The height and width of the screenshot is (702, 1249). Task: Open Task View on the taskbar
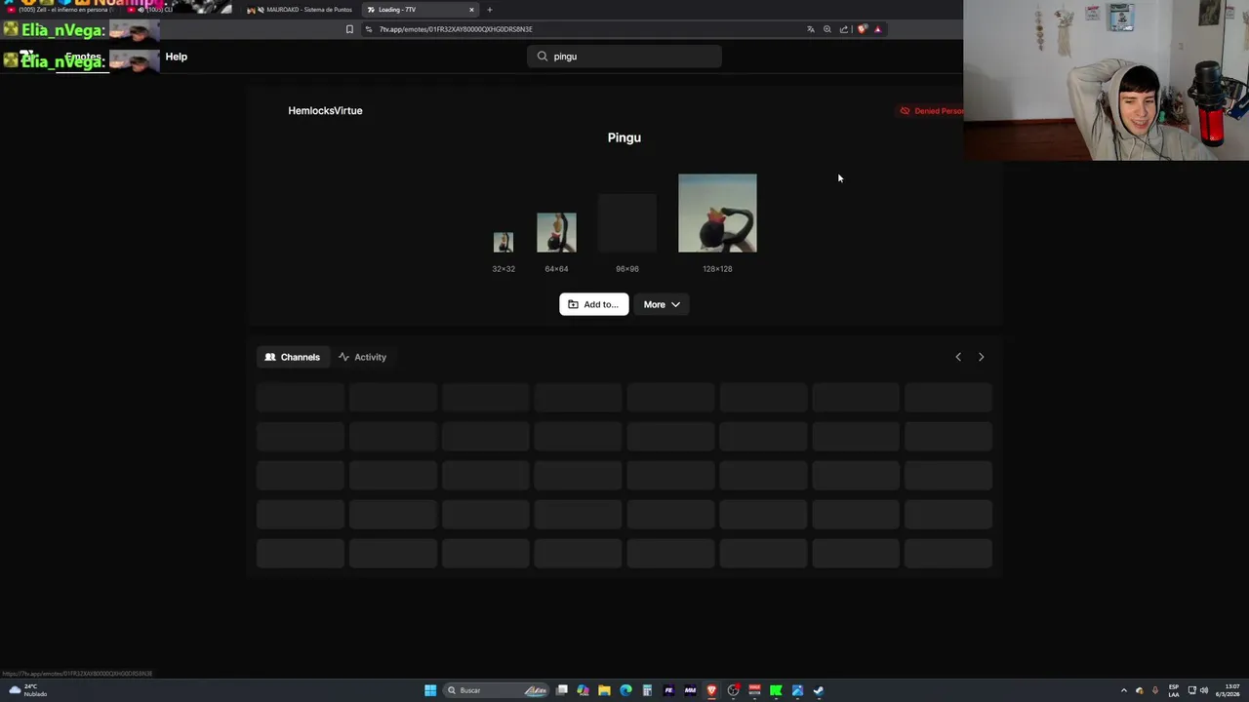(562, 690)
